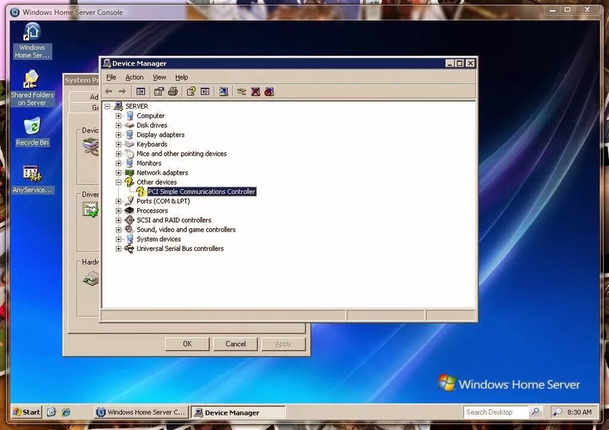Select the Display adapters category
This screenshot has height=430, width=609.
[x=161, y=135]
